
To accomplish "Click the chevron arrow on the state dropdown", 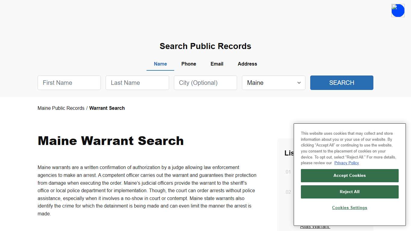I will tap(299, 82).
